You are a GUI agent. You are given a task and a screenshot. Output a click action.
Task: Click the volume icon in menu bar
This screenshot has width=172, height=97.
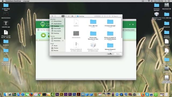click(152, 1)
